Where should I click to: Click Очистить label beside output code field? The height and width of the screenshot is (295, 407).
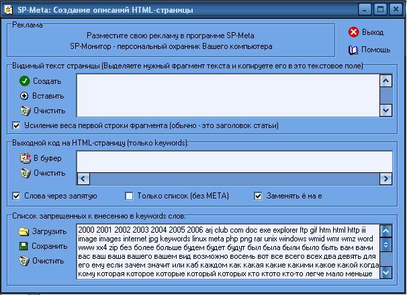[50, 173]
